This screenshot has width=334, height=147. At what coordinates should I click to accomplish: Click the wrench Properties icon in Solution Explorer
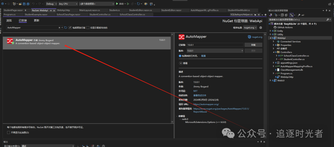(x=299, y=15)
